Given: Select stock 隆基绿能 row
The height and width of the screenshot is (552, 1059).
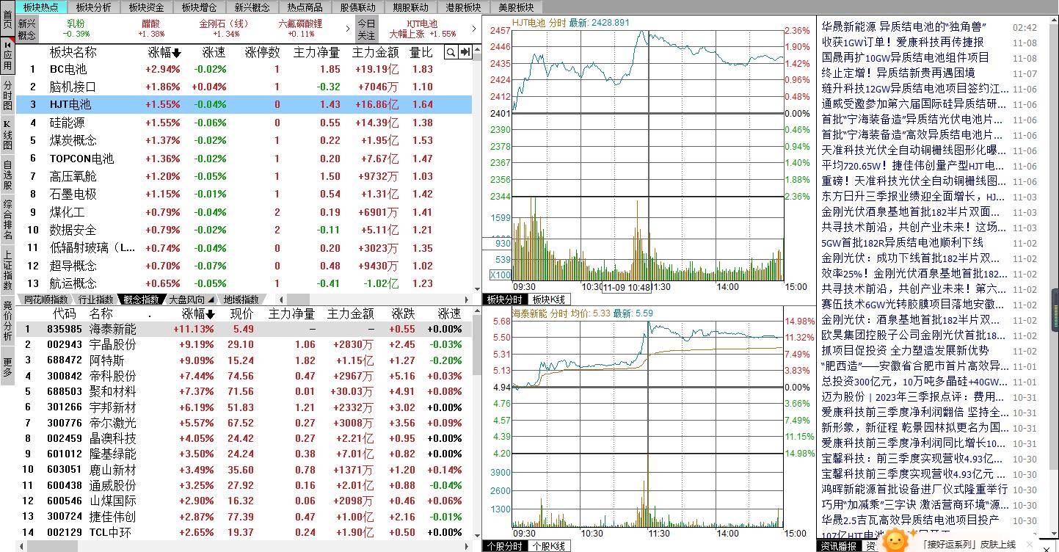Looking at the screenshot, I should coord(244,454).
